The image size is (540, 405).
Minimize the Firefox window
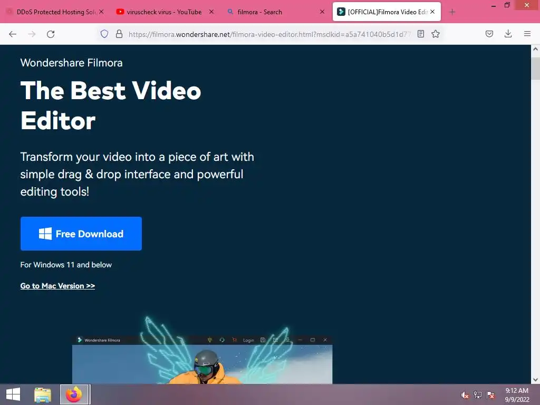pyautogui.click(x=494, y=5)
